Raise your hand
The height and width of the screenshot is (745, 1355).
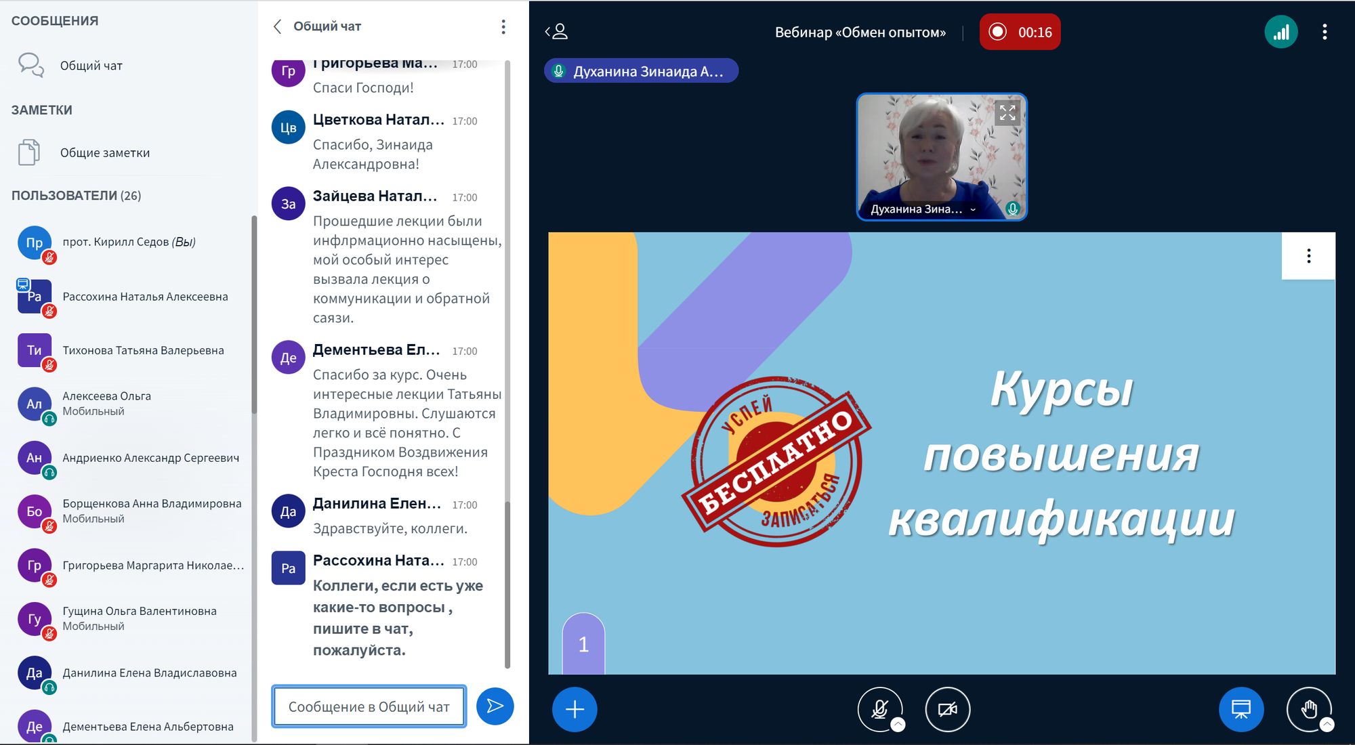pos(1308,709)
